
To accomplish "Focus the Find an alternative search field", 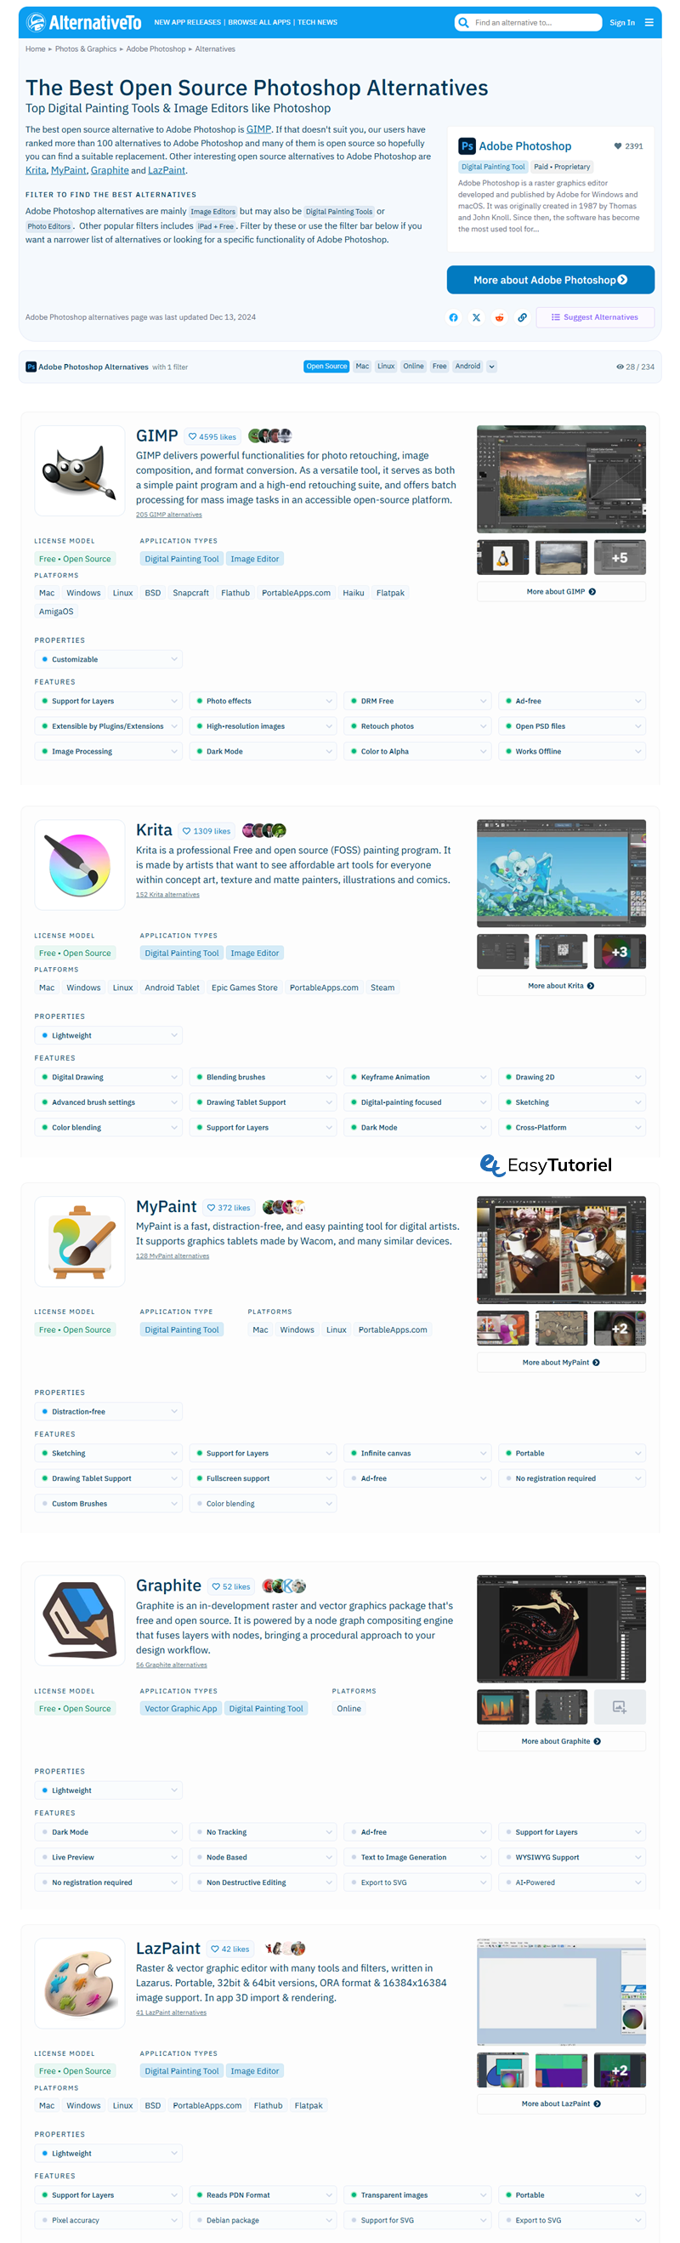I will 528,23.
